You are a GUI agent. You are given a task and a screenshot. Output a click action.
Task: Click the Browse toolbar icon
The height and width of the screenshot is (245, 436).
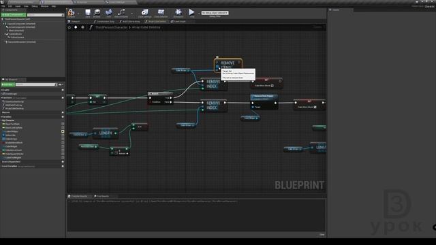point(97,13)
